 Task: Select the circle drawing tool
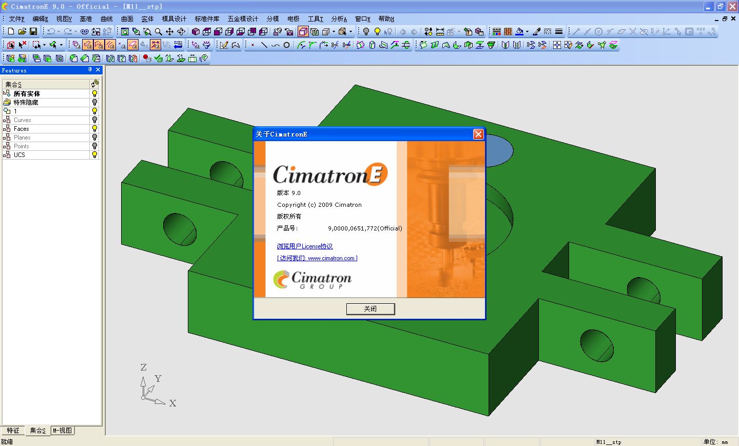[x=286, y=45]
